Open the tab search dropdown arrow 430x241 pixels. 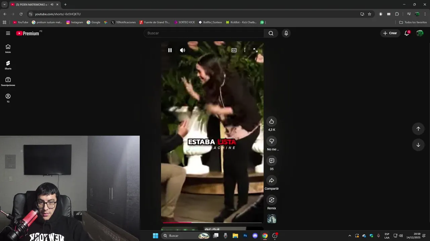[4, 4]
